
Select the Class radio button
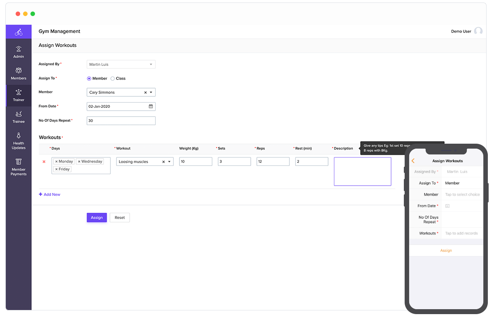click(x=113, y=78)
